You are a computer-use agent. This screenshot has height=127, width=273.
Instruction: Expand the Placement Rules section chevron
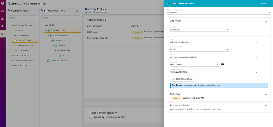tap(266, 106)
